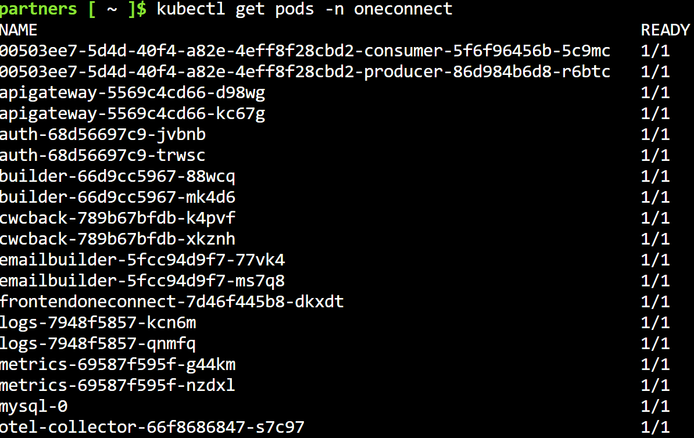Click the mysql-0 pod name
The image size is (694, 438).
pos(34,407)
